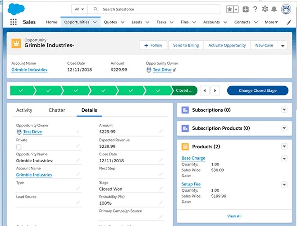This screenshot has width=297, height=226.
Task: Open the Files navigation tab
Action: point(184,22)
